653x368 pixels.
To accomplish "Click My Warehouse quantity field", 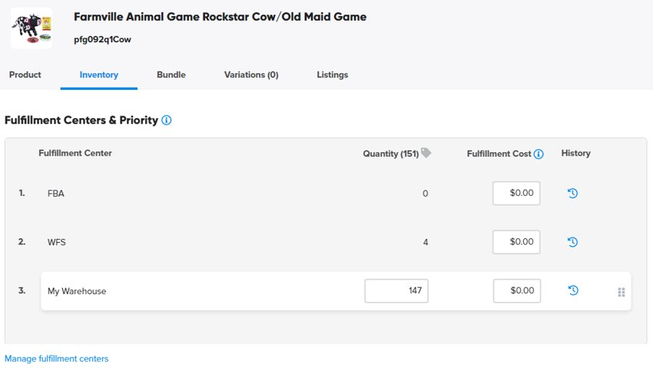I will point(396,291).
